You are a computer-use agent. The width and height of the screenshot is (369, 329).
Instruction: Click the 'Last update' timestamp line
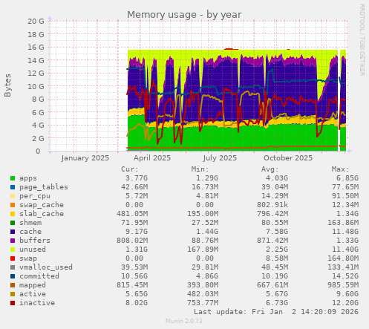click(x=276, y=312)
